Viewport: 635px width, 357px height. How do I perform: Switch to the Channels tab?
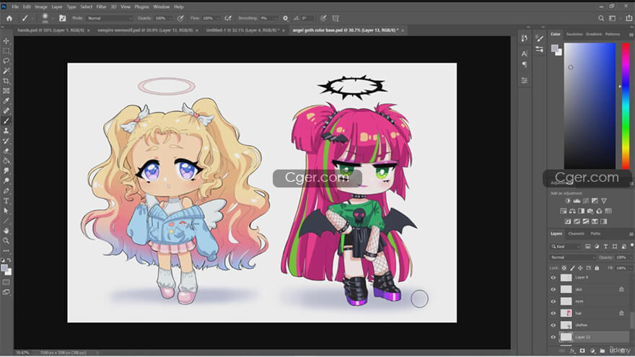[x=576, y=234]
